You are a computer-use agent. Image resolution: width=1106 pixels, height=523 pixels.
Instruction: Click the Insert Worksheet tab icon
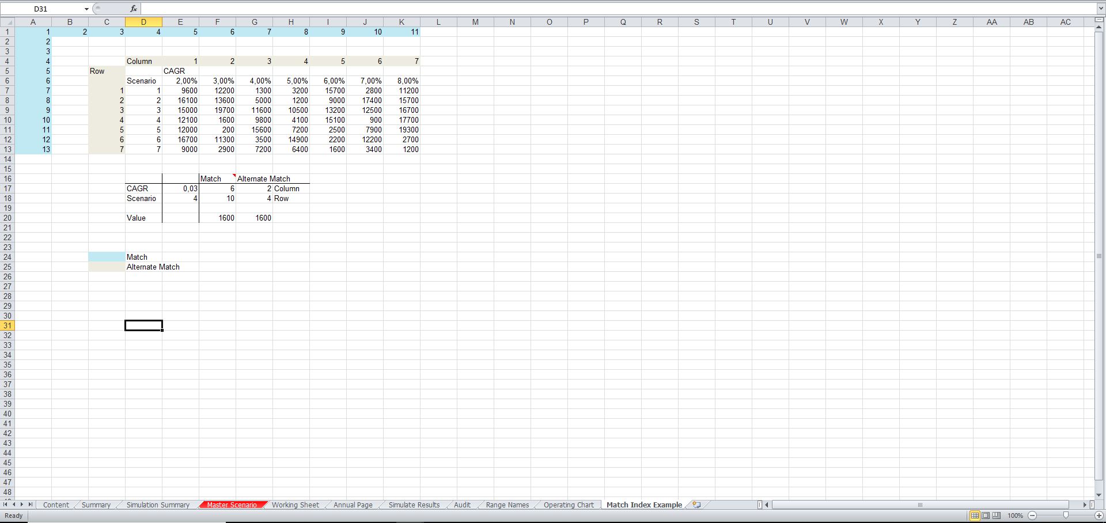pos(696,505)
